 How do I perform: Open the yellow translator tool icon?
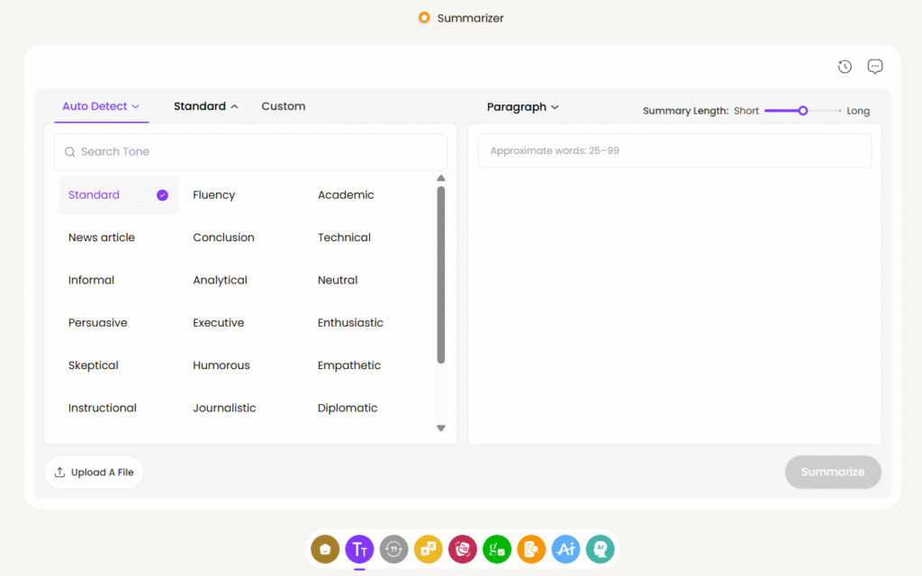coord(428,548)
